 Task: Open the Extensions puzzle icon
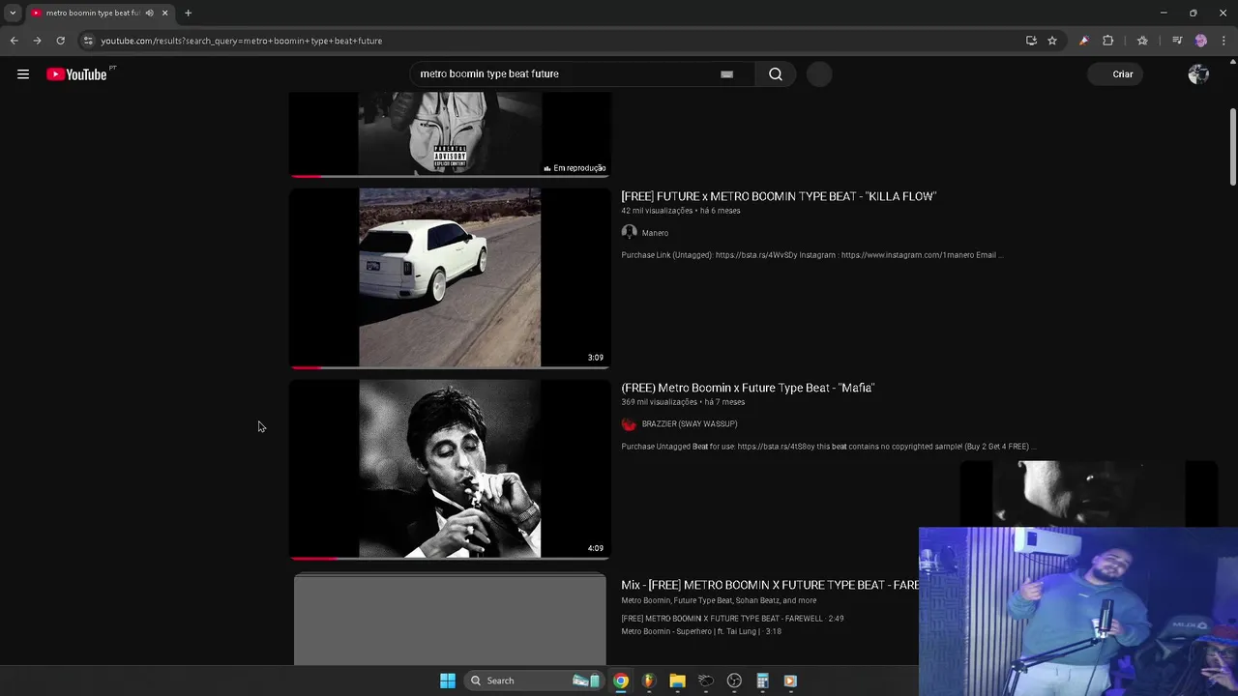pyautogui.click(x=1108, y=41)
